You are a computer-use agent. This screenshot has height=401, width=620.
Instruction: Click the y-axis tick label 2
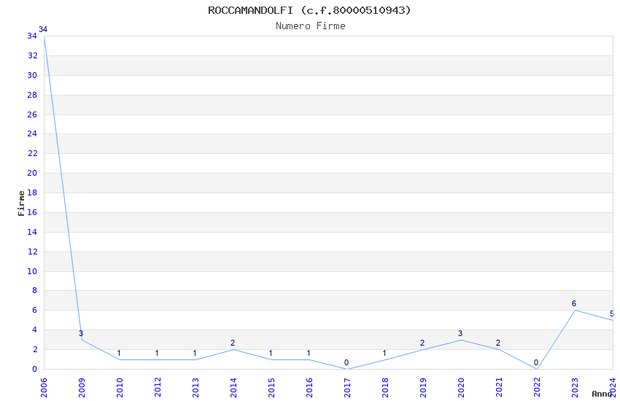point(35,350)
